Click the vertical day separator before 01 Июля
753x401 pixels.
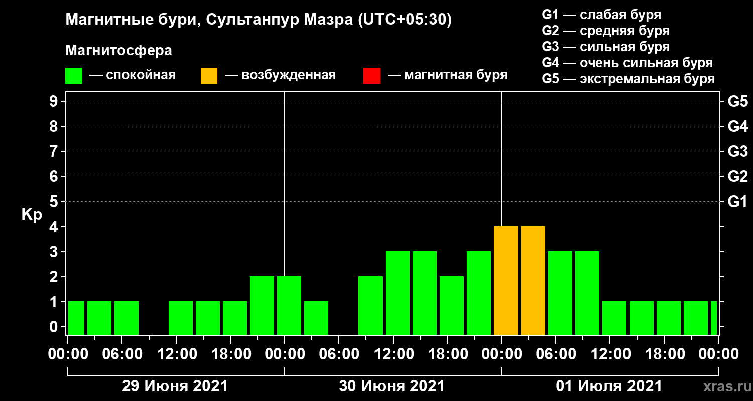pos(501,213)
